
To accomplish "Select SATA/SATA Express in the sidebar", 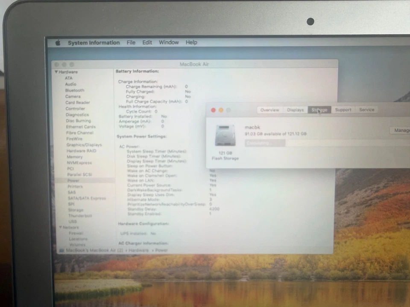I will pyautogui.click(x=87, y=198).
